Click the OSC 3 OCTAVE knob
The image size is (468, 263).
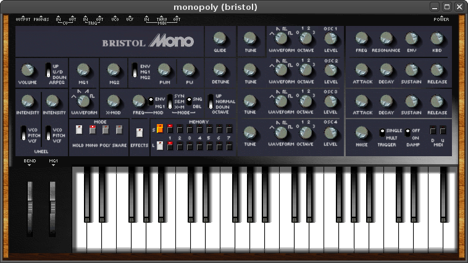[x=306, y=101]
